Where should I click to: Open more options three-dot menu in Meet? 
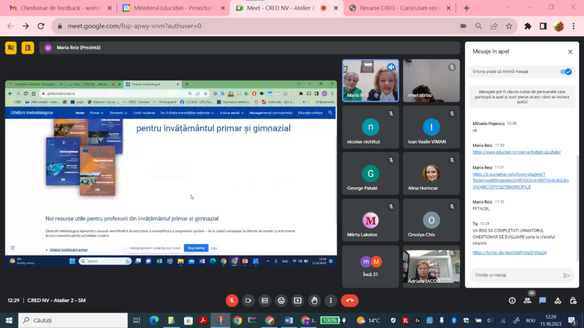tap(330, 300)
